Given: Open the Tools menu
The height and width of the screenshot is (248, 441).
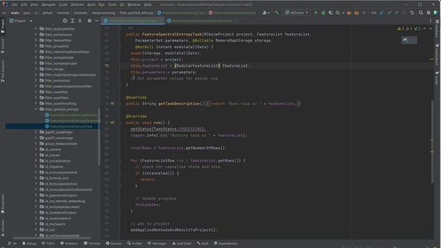Looking at the screenshot, I should pos(112,5).
